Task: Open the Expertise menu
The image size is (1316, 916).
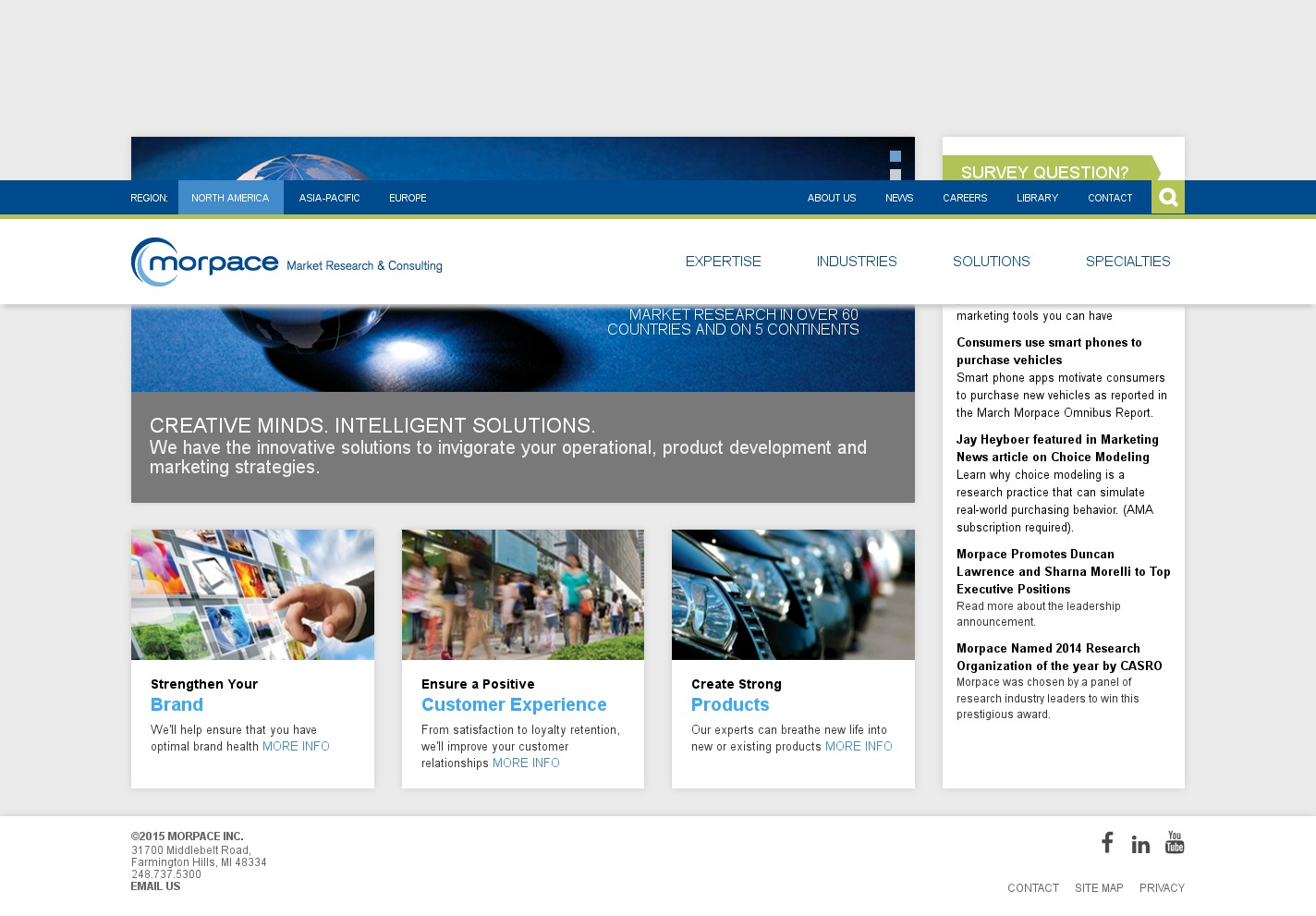Action: click(x=723, y=262)
